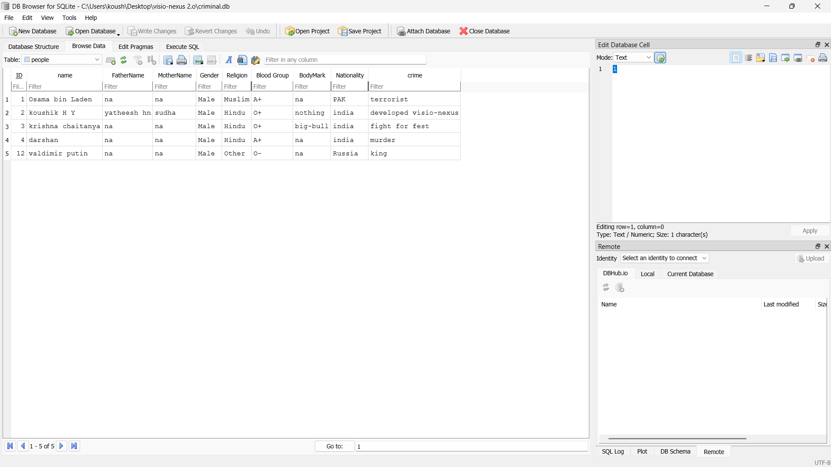Switch to the DB Schema bottom tab
Image resolution: width=831 pixels, height=467 pixels.
[x=675, y=451]
